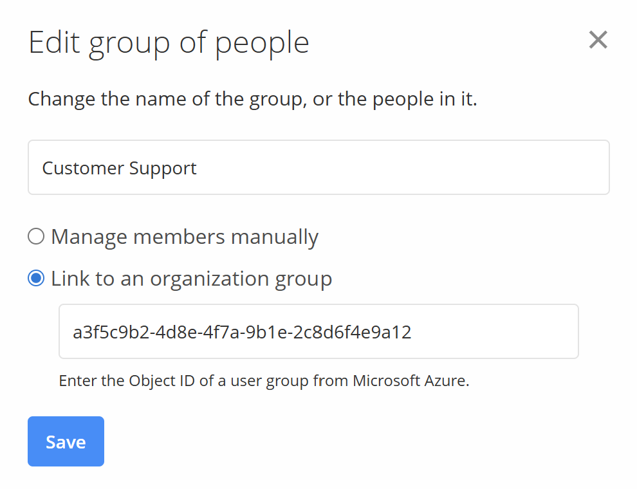Viewport: 637px width, 489px height.
Task: Click the words "Microsoft Azure" in the helper text
Action: [409, 380]
